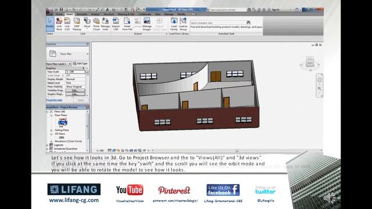Click Insert from File
372x209 pixels.
coord(127,24)
